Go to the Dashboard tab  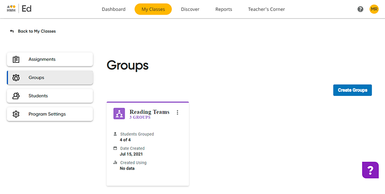coord(114,9)
